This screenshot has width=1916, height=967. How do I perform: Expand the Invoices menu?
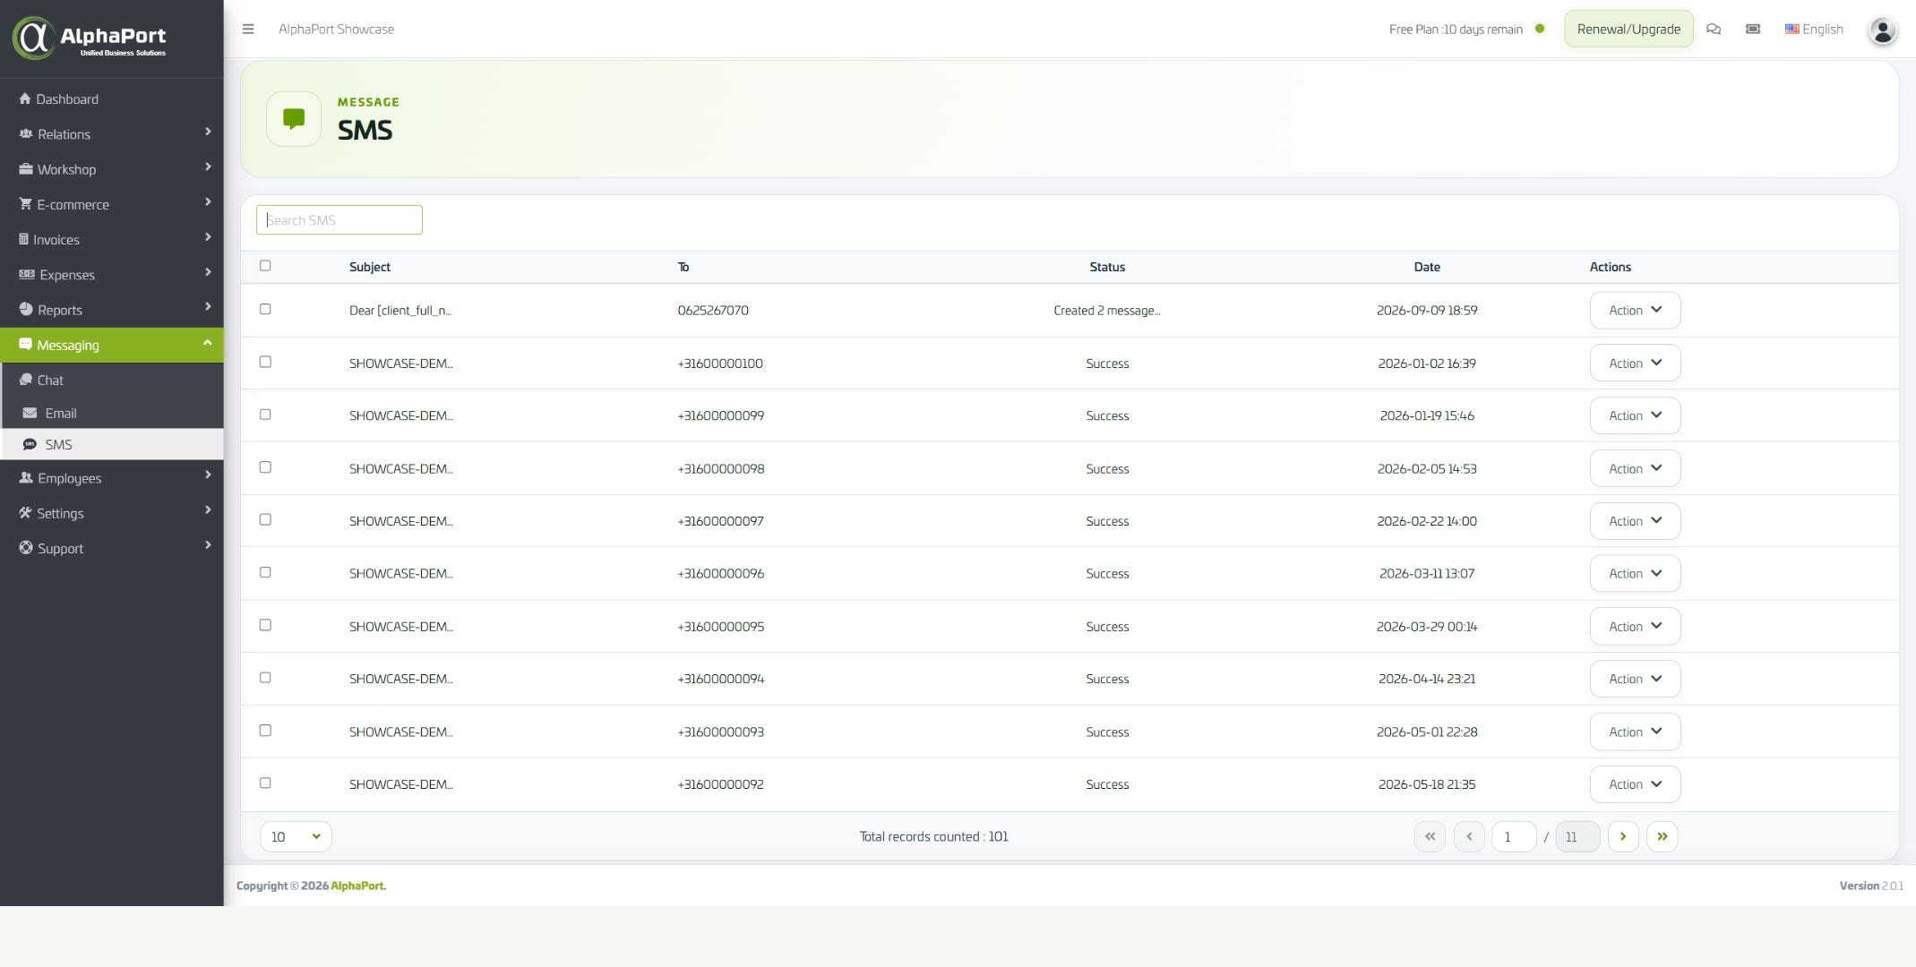click(x=112, y=239)
